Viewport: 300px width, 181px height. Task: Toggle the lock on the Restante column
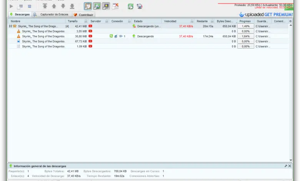point(212,21)
